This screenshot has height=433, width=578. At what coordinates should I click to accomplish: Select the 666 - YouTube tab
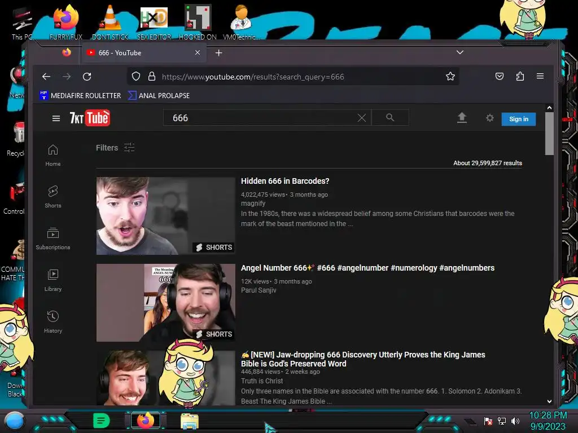tap(144, 53)
